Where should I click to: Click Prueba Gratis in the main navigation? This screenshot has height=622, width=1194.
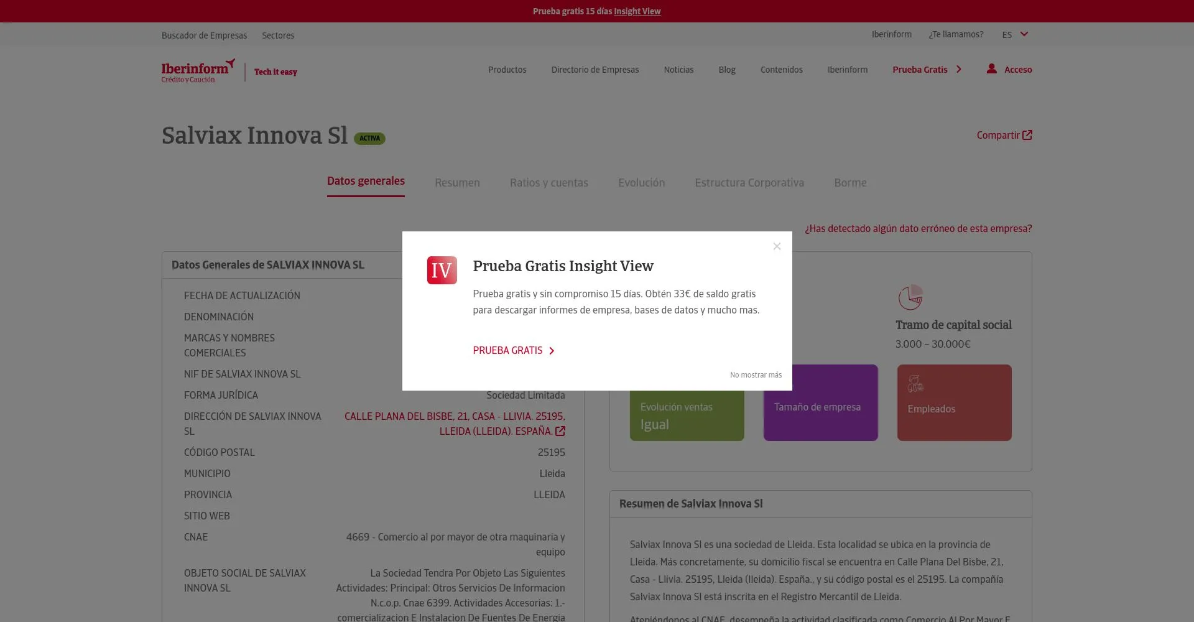(920, 70)
